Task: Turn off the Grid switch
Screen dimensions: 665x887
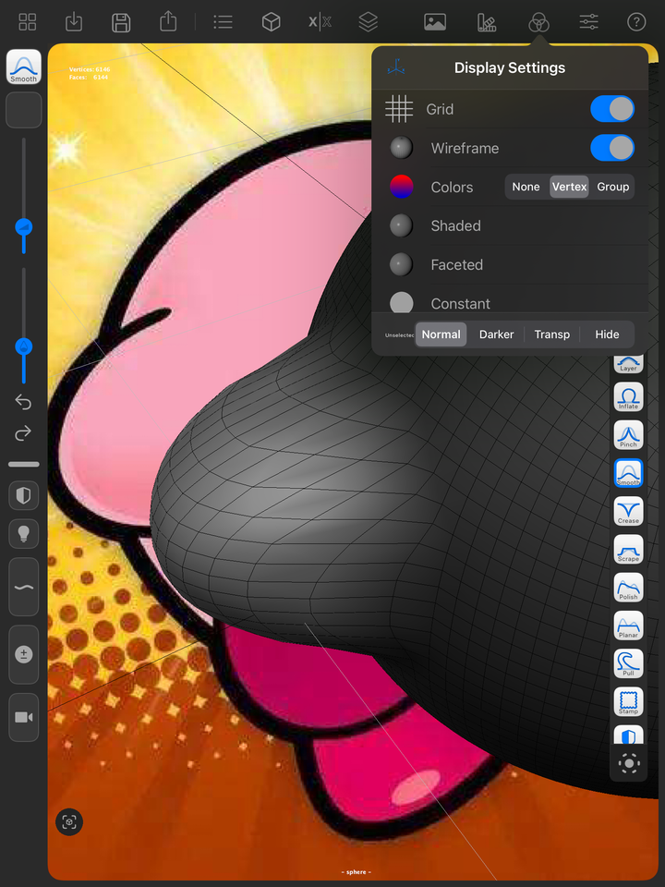Action: pos(611,109)
